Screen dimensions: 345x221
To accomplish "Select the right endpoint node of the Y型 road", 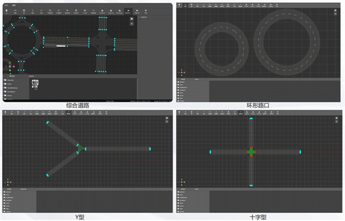I will (x=150, y=149).
